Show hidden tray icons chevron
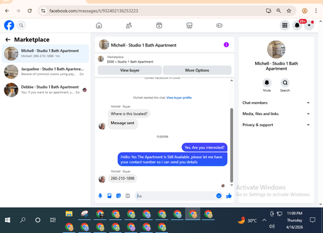 click(x=264, y=220)
